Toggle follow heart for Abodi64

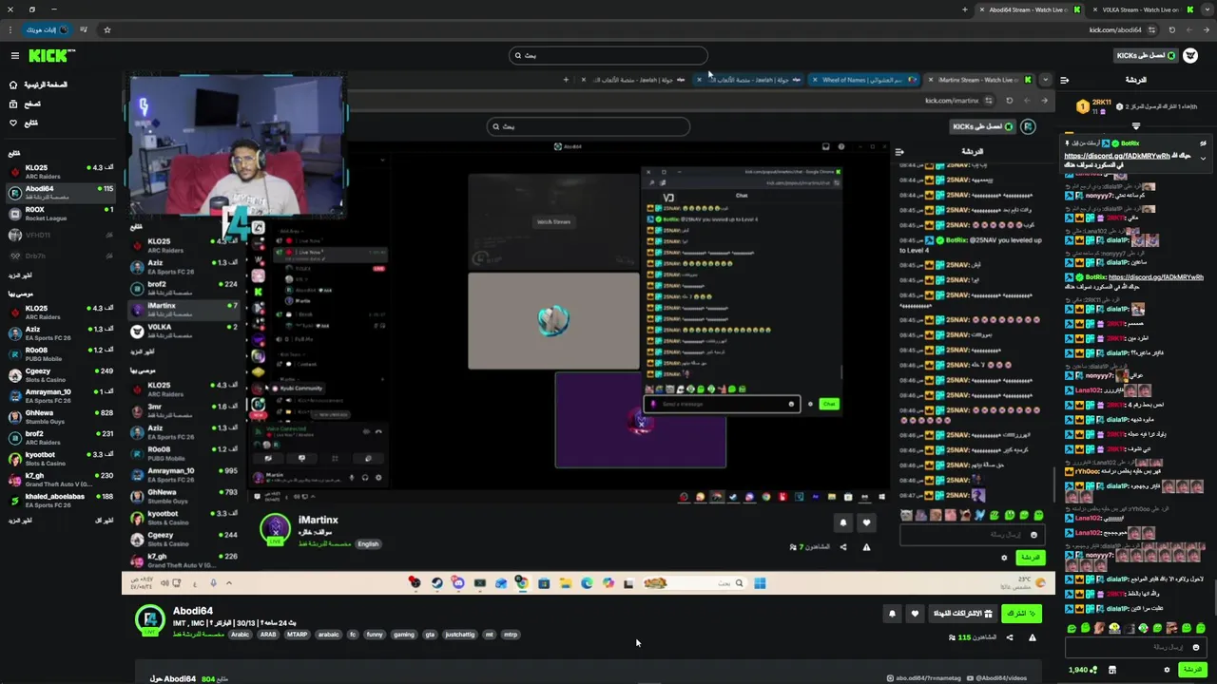pos(915,614)
